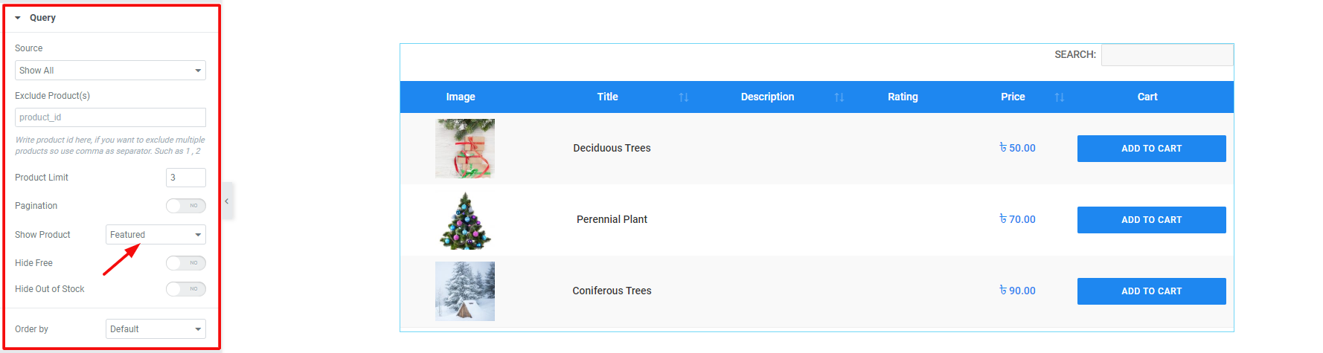Collapse the editor panel with the side arrow
The width and height of the screenshot is (1323, 353).
[227, 201]
